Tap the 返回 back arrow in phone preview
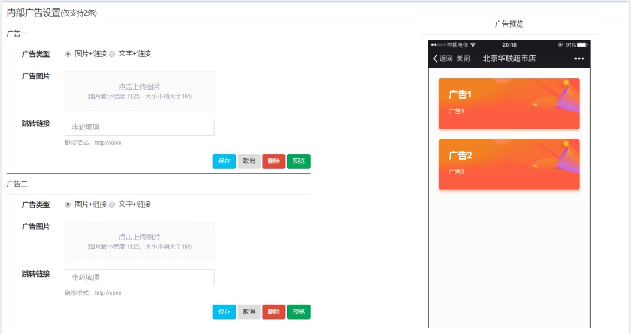Viewport: 631px width, 334px height. (x=442, y=59)
